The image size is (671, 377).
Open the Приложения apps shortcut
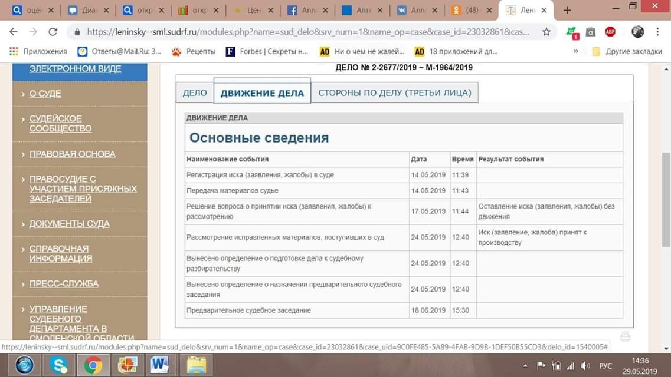coord(38,51)
